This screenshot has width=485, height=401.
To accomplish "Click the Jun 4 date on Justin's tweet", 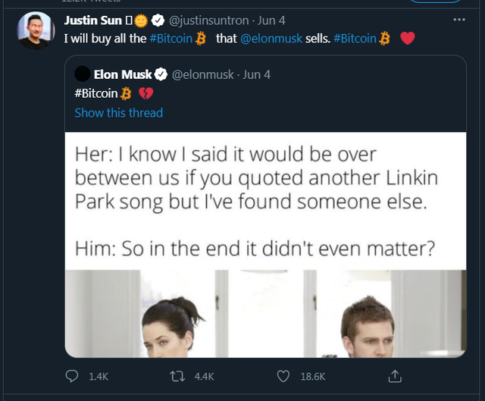I will [273, 20].
